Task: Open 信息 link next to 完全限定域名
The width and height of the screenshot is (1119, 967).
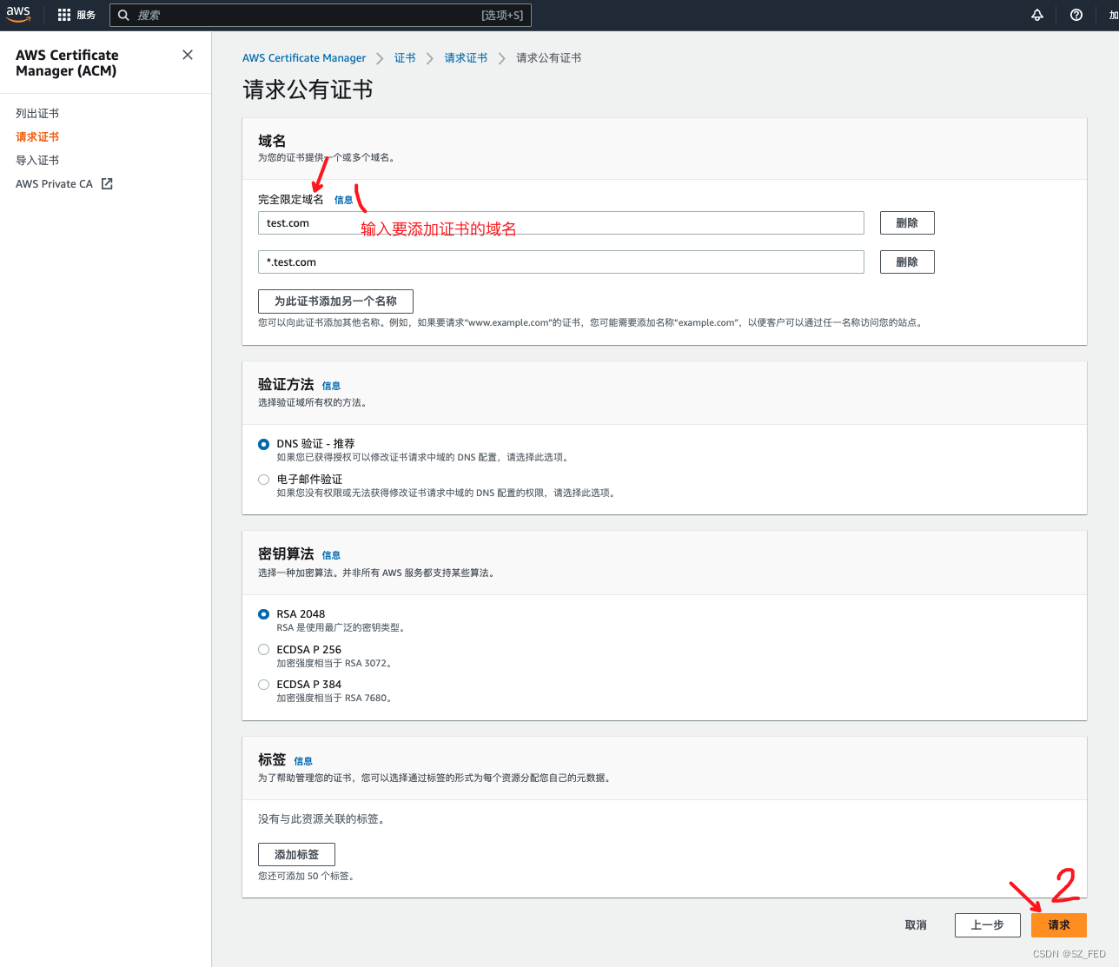Action: [344, 200]
